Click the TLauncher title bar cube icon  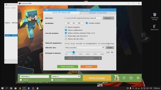pos(20,3)
